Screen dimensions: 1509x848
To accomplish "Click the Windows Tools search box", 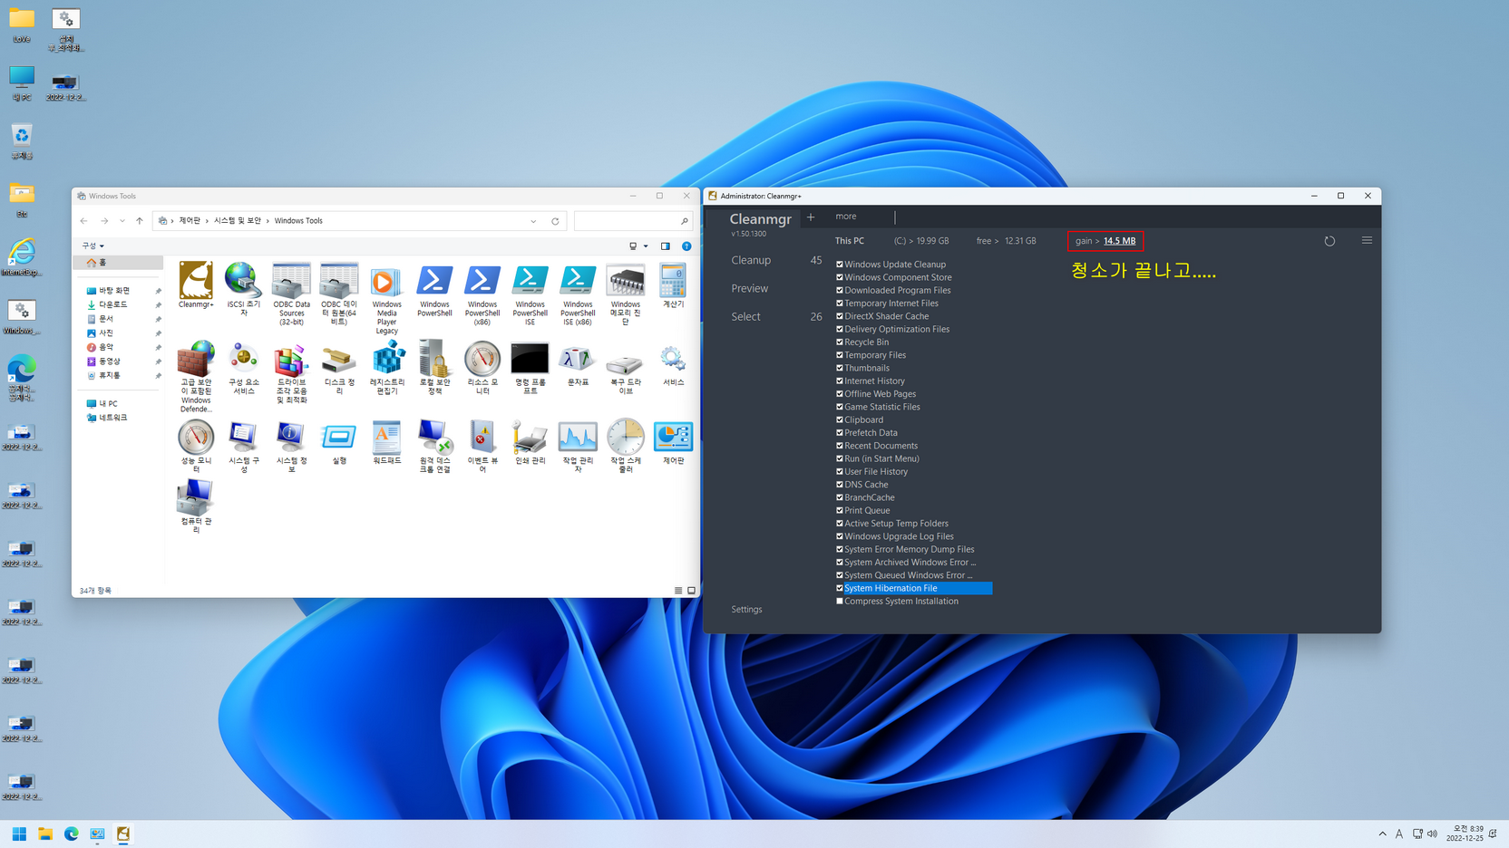I will coord(633,221).
